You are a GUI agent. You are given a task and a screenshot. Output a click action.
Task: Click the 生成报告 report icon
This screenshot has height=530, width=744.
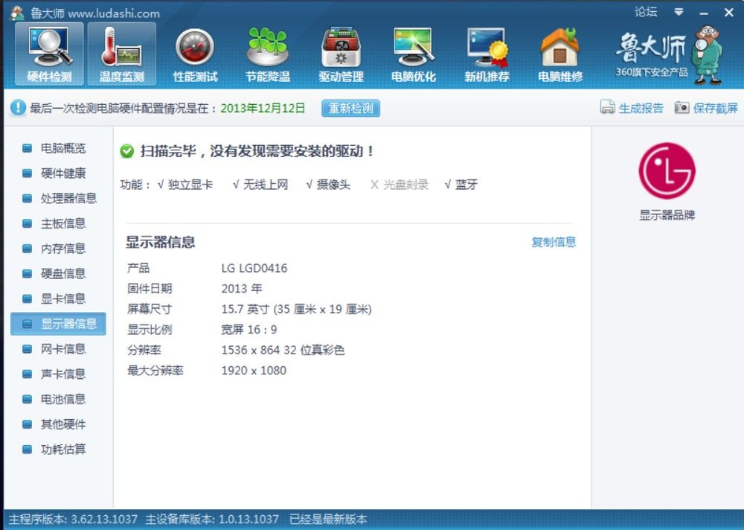(607, 107)
